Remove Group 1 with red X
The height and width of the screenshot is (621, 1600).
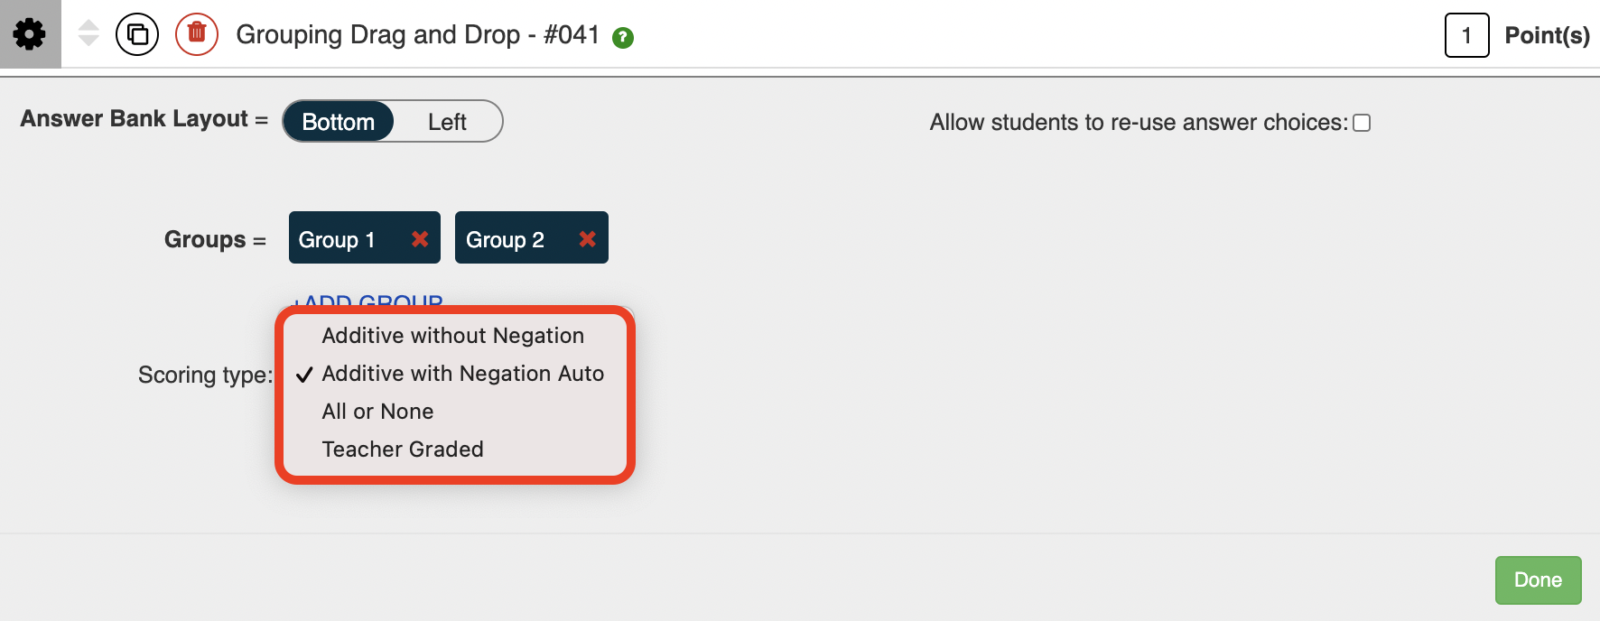(420, 238)
